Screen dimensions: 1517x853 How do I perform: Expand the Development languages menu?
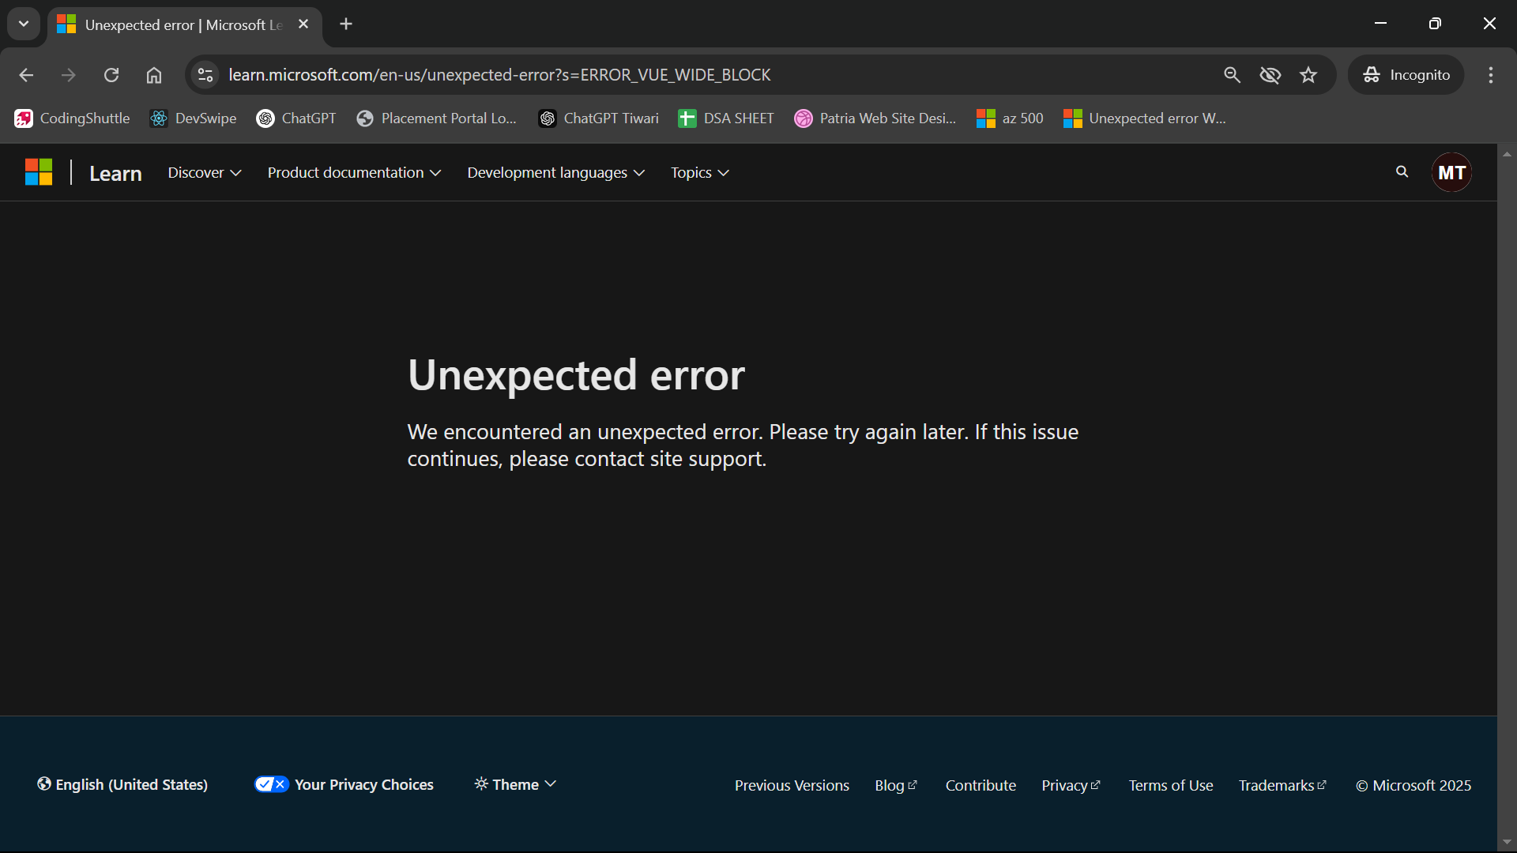[x=555, y=171]
